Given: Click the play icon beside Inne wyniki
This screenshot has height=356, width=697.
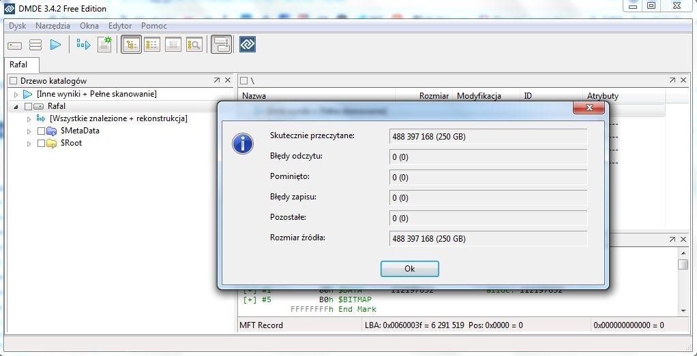Looking at the screenshot, I should [28, 94].
